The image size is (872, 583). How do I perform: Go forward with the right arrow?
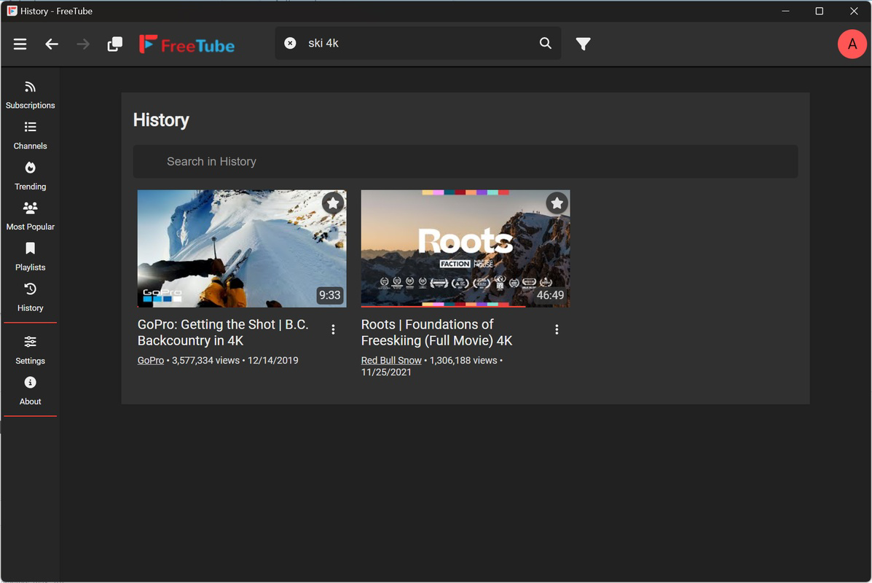click(x=83, y=44)
